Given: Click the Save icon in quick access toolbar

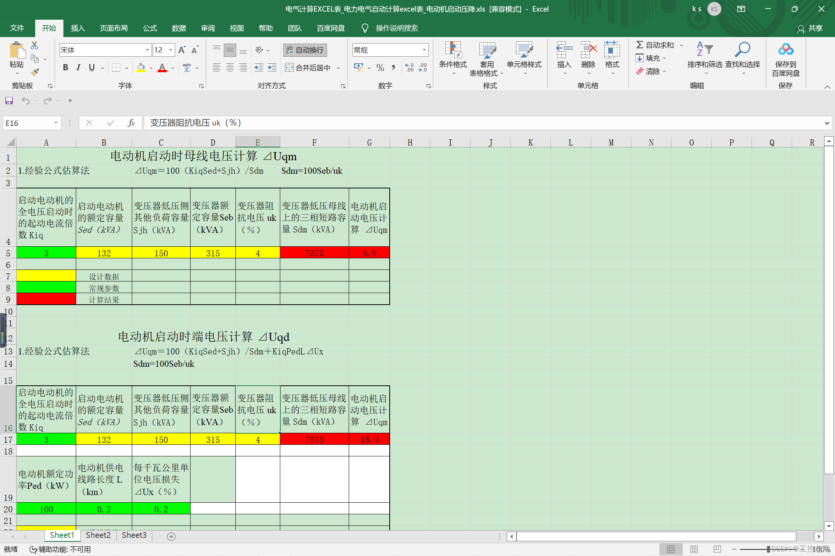Looking at the screenshot, I should [9, 101].
